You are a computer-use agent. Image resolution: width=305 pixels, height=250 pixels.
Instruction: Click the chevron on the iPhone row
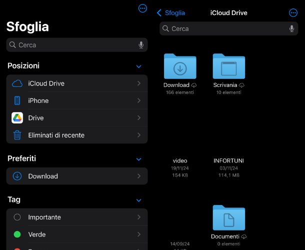[138, 100]
